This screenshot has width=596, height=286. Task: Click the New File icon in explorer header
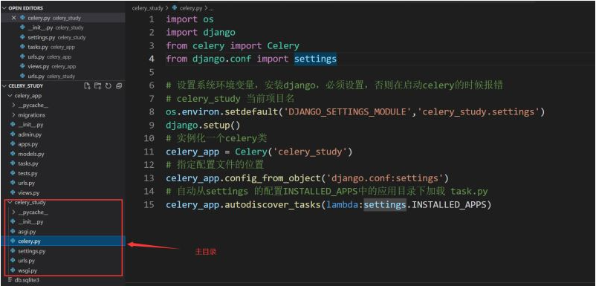[x=87, y=86]
